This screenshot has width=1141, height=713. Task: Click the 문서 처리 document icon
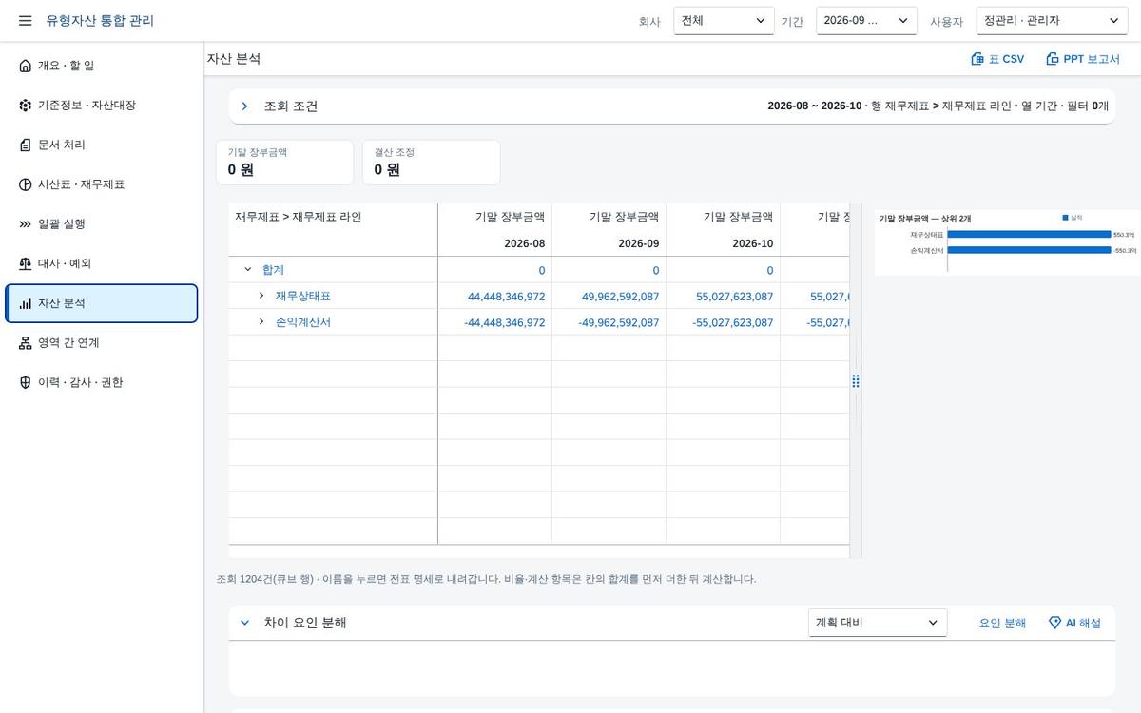(x=25, y=145)
